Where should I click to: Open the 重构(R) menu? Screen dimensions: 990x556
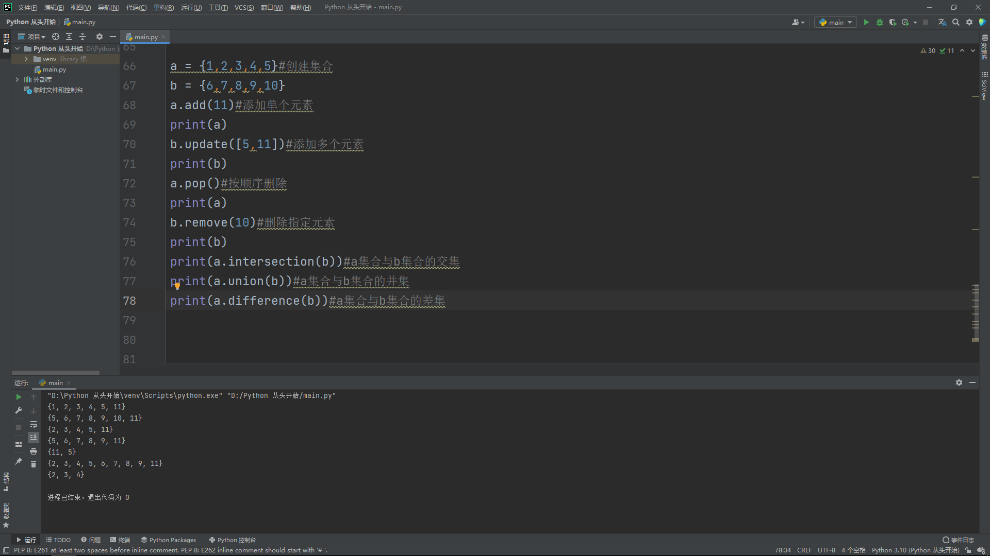[x=163, y=7]
